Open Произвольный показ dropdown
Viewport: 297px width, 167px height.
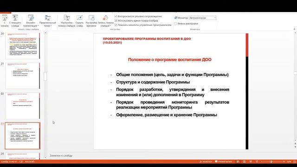point(47,21)
